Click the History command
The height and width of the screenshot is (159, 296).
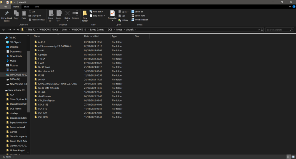click(x=123, y=20)
